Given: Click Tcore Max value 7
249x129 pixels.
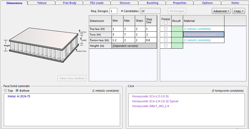Looking at the screenshot, I should (129, 35).
